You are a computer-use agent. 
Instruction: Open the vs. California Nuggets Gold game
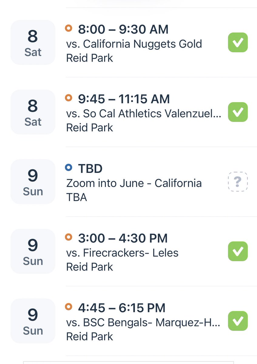point(134,44)
